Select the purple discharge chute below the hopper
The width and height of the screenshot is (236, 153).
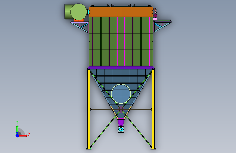pos(121,123)
